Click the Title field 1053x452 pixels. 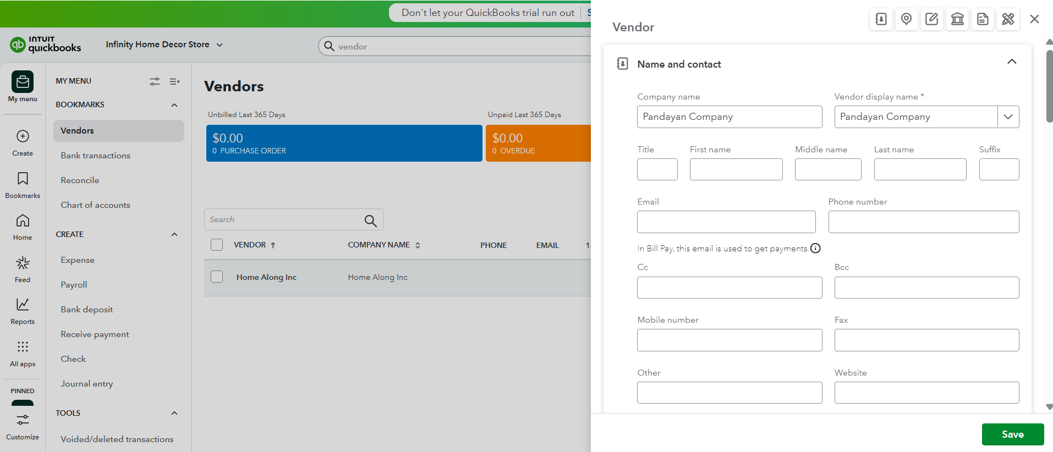(657, 169)
